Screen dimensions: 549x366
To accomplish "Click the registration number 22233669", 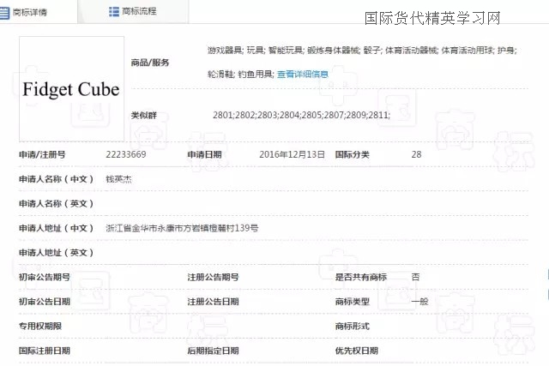I will (x=126, y=154).
